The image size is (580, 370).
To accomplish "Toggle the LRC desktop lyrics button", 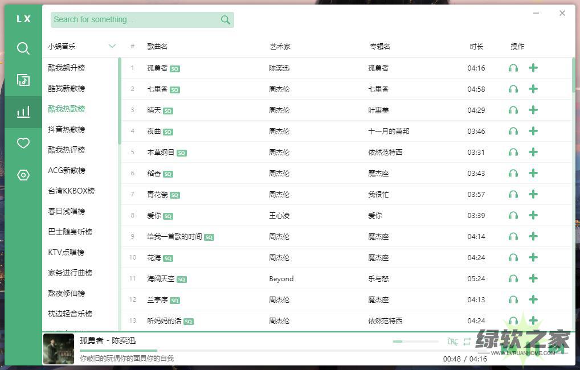I will click(452, 342).
